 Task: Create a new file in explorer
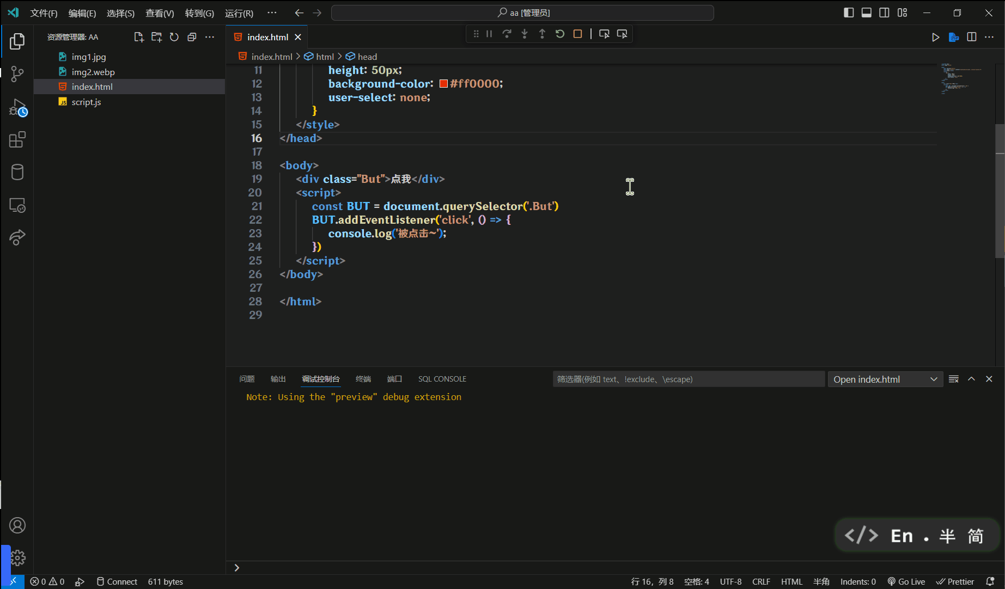pos(139,37)
